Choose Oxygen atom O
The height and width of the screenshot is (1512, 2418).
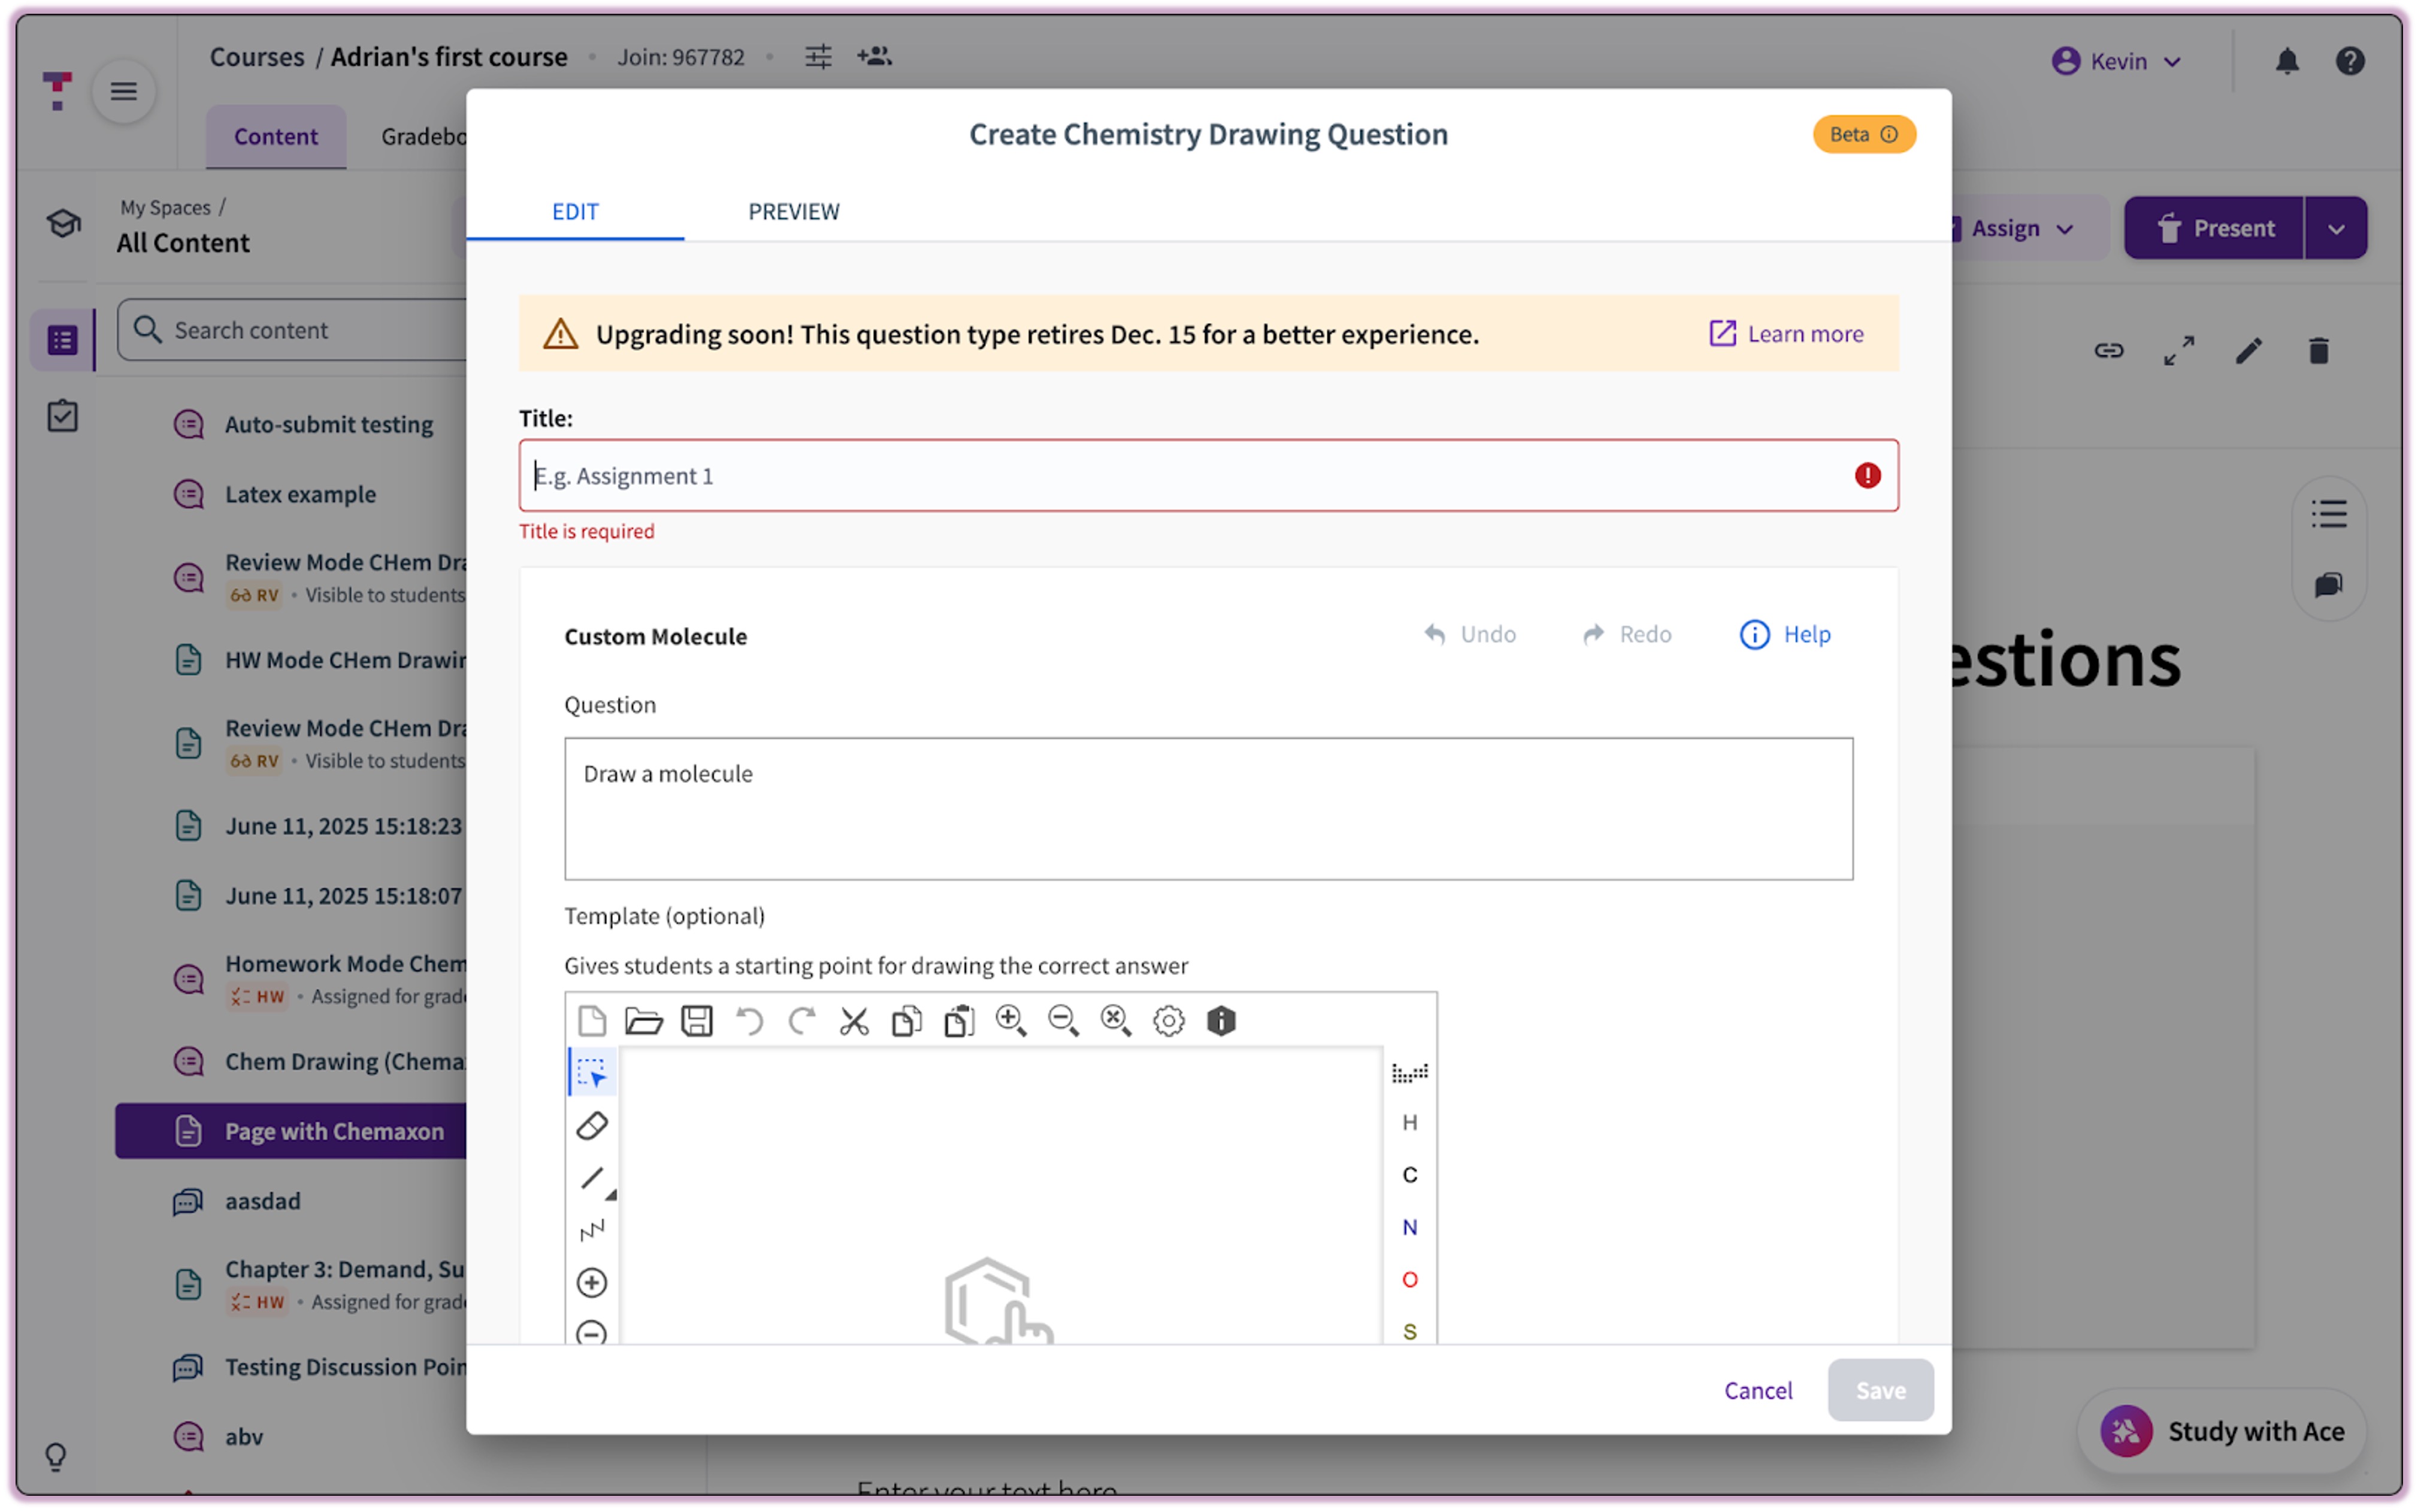1410,1280
